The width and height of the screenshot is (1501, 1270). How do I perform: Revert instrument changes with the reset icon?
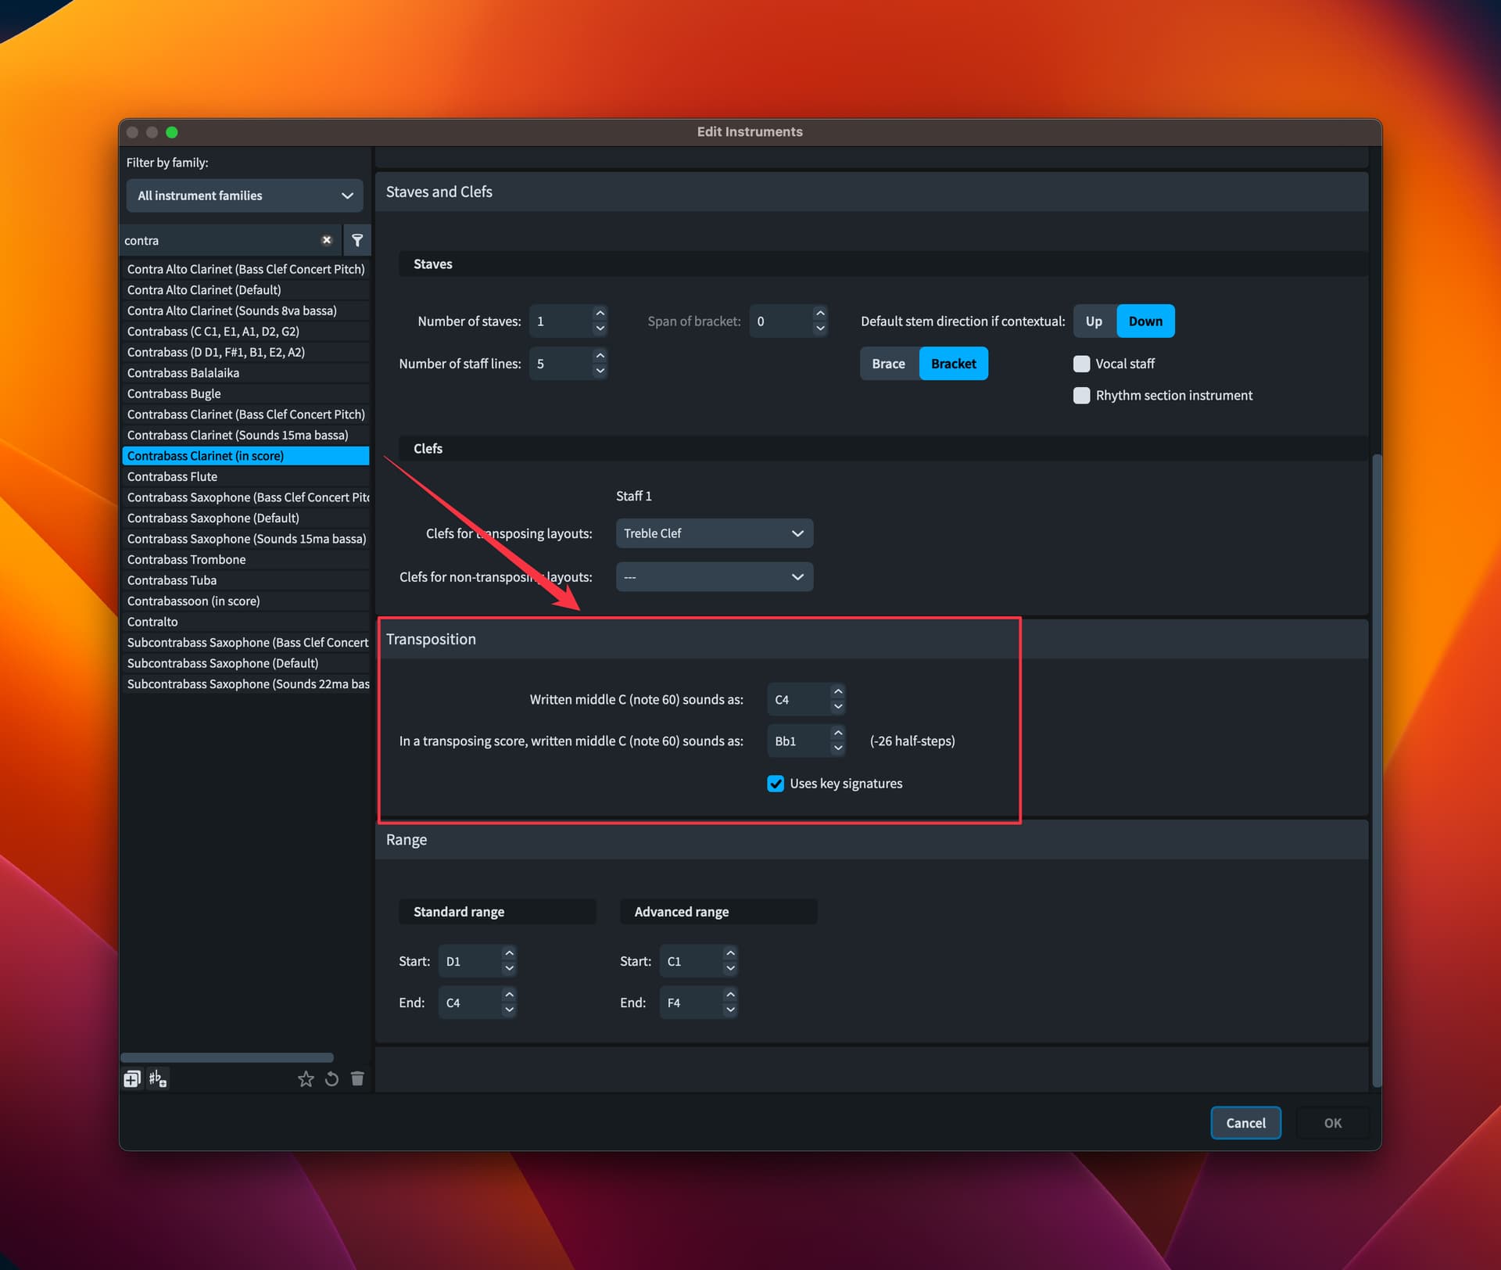(x=331, y=1078)
